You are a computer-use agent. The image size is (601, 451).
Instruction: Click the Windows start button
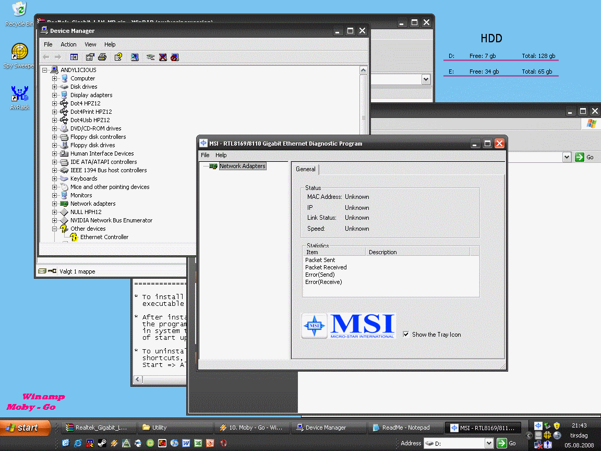click(25, 427)
